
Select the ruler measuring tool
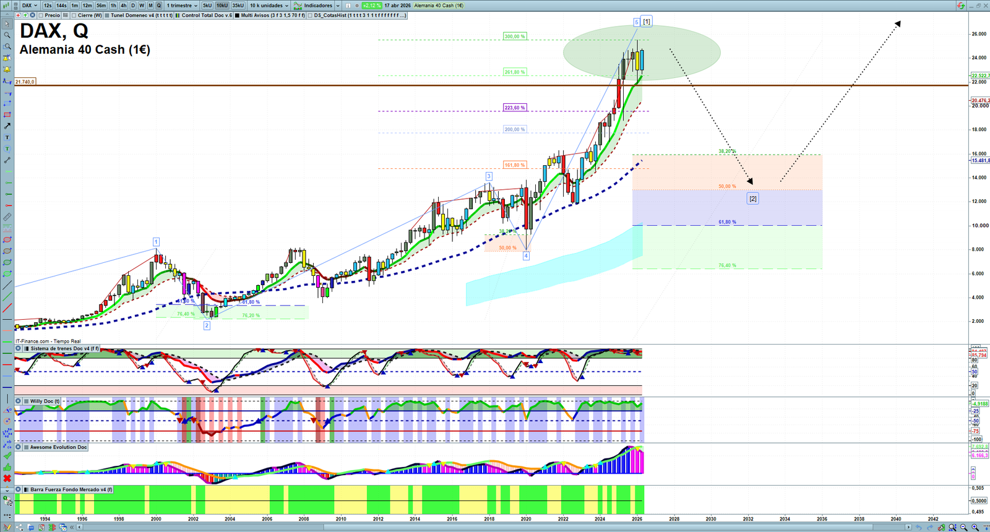(x=7, y=217)
